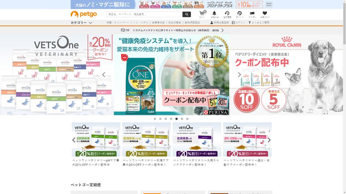Open the Purina ONE center banner
Viewport: 346px width, 194px height.
pos(172,75)
